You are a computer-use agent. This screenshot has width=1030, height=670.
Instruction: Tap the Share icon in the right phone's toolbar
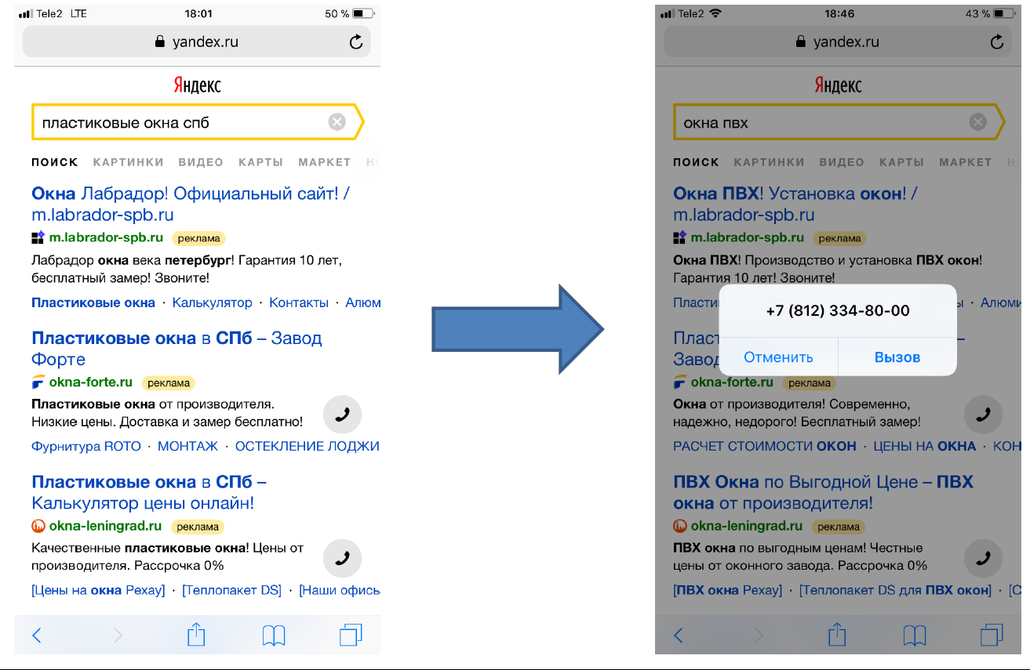[x=837, y=635]
